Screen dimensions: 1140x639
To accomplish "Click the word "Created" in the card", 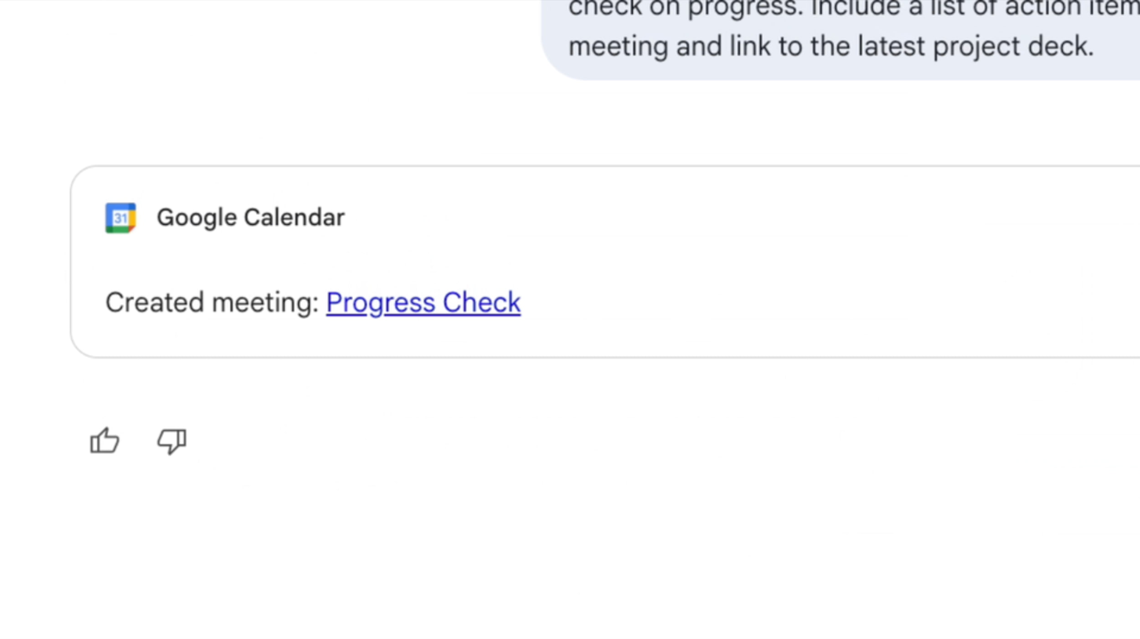I will click(155, 302).
